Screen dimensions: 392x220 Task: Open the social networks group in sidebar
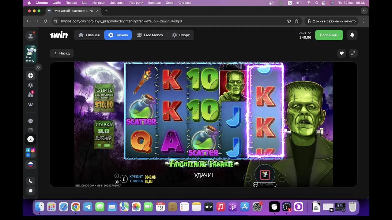pos(31,152)
